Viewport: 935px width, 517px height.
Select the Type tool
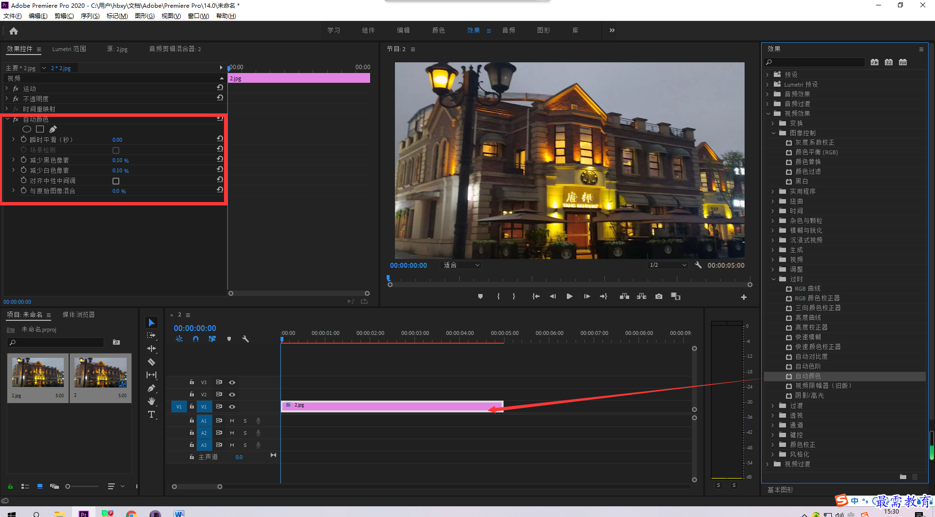pos(151,414)
